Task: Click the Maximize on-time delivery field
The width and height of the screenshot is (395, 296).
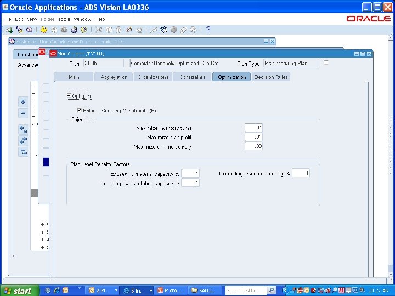Action: (x=253, y=146)
